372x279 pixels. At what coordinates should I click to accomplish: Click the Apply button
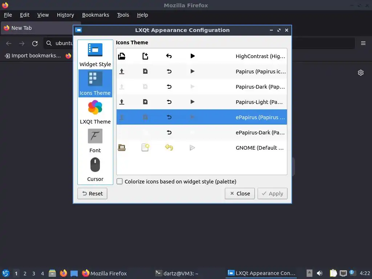272,194
